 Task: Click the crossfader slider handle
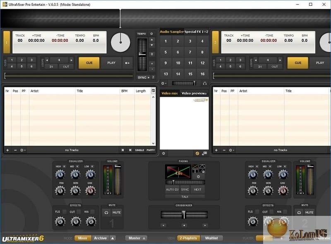click(184, 215)
